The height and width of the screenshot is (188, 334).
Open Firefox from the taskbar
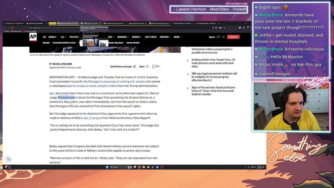(139, 167)
